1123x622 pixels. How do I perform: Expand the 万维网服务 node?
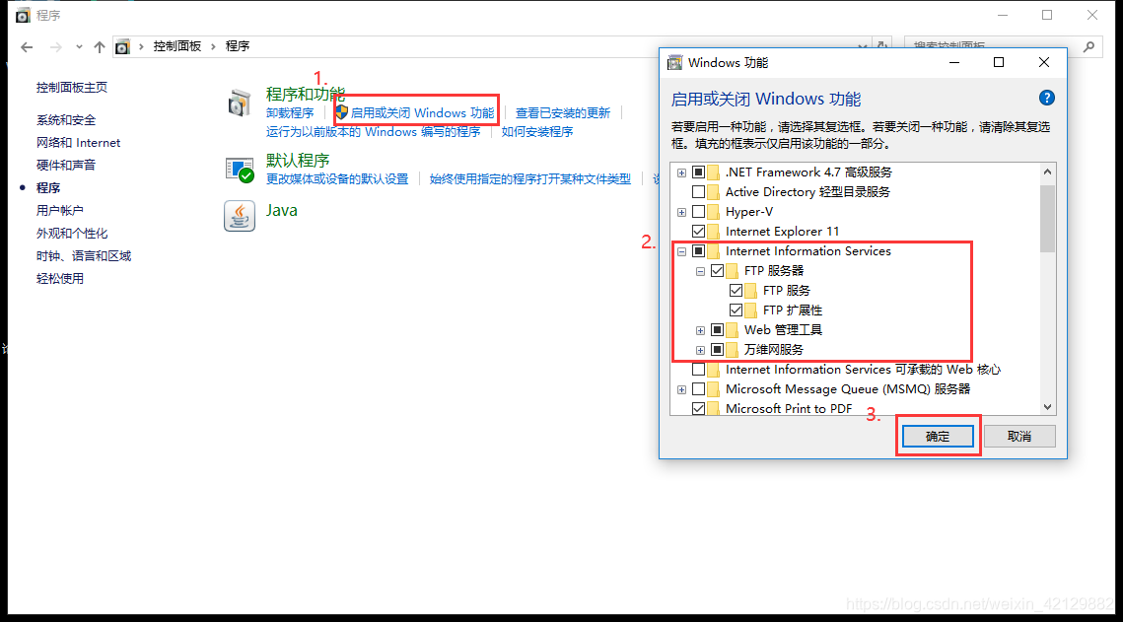point(700,350)
